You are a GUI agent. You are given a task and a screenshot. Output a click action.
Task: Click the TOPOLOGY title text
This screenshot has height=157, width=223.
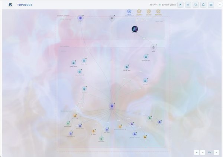coord(25,5)
